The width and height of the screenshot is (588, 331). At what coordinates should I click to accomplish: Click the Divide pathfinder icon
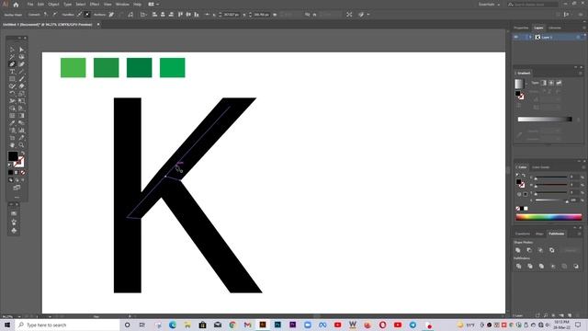point(518,267)
